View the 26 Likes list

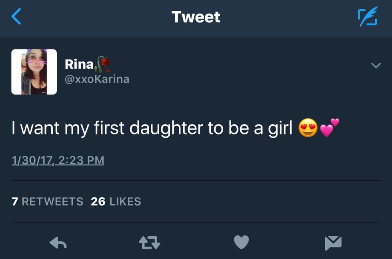[116, 202]
